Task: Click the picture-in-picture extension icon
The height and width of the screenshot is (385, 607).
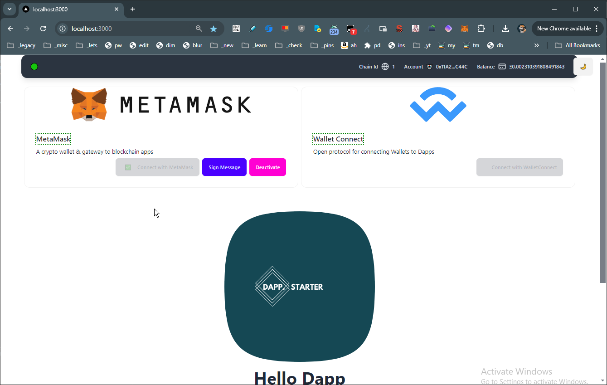Action: 383,29
